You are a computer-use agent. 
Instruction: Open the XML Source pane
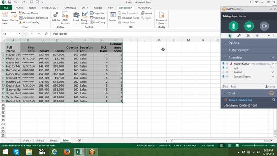113,17
